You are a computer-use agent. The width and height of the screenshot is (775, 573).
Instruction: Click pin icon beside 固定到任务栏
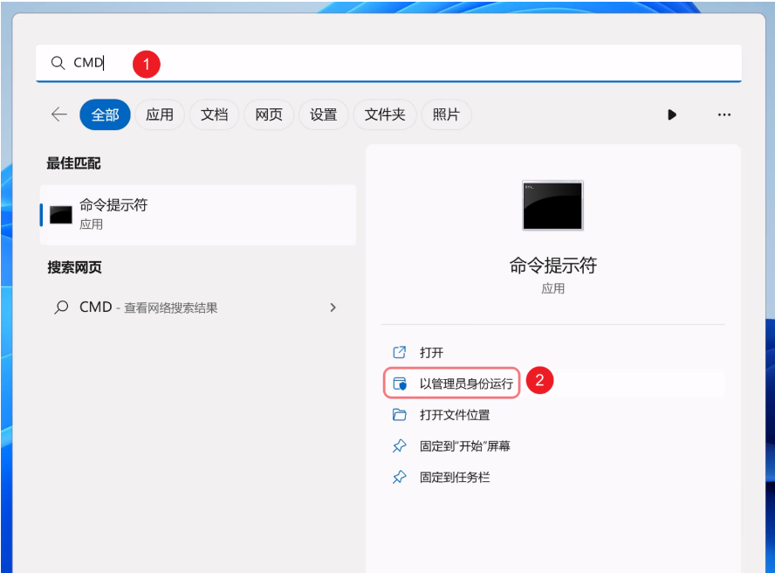click(x=400, y=477)
